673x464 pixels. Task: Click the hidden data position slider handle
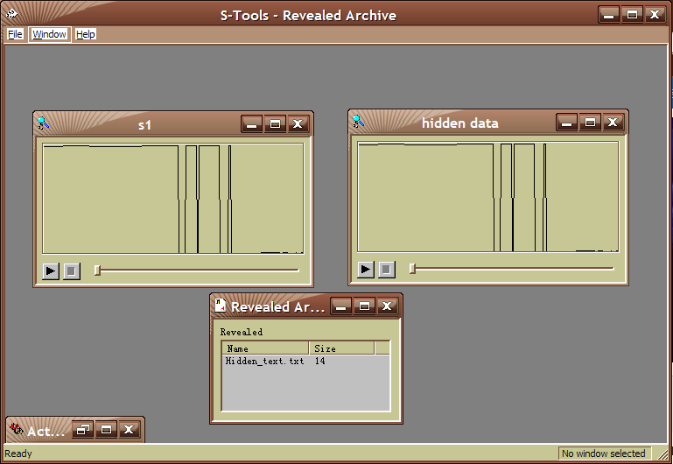point(412,268)
